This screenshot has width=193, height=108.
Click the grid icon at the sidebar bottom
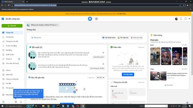[16, 102]
